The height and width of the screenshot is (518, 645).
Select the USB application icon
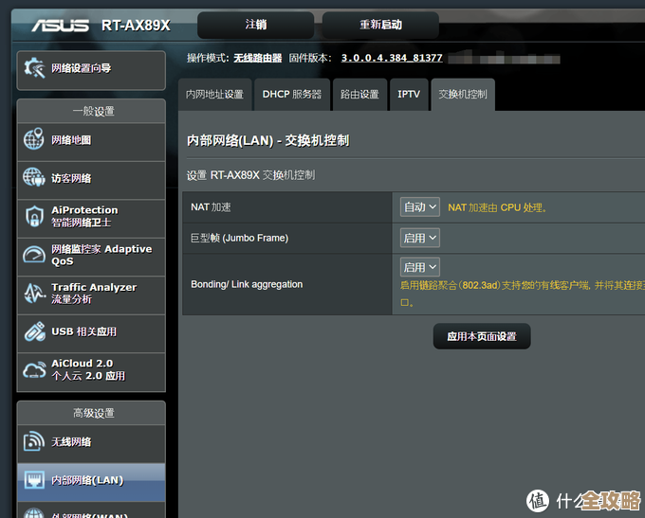point(34,331)
